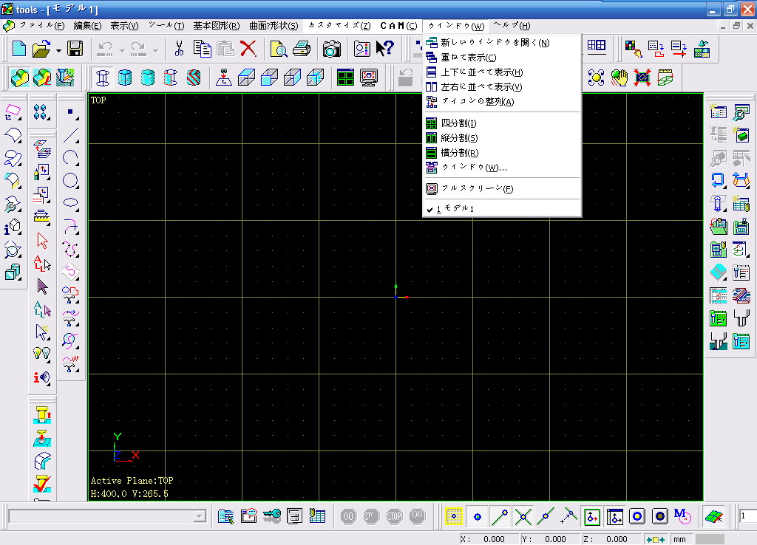Screen dimensions: 757x545
Task: Choose アイコンの整列(A) option
Action: click(x=502, y=102)
